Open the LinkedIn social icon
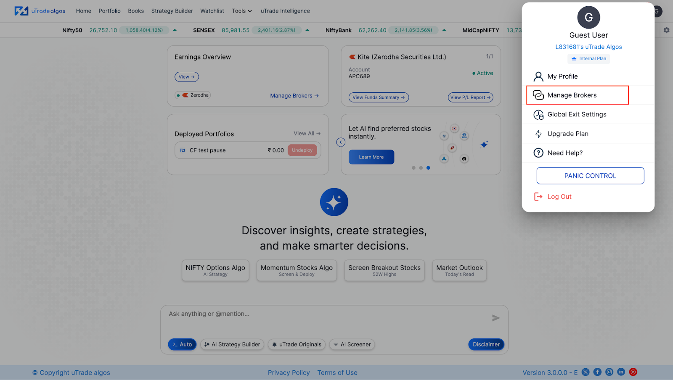This screenshot has height=380, width=673. click(621, 372)
